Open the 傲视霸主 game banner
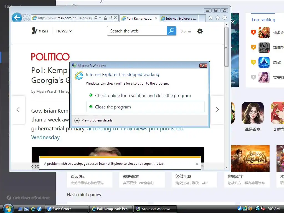 coord(250,159)
